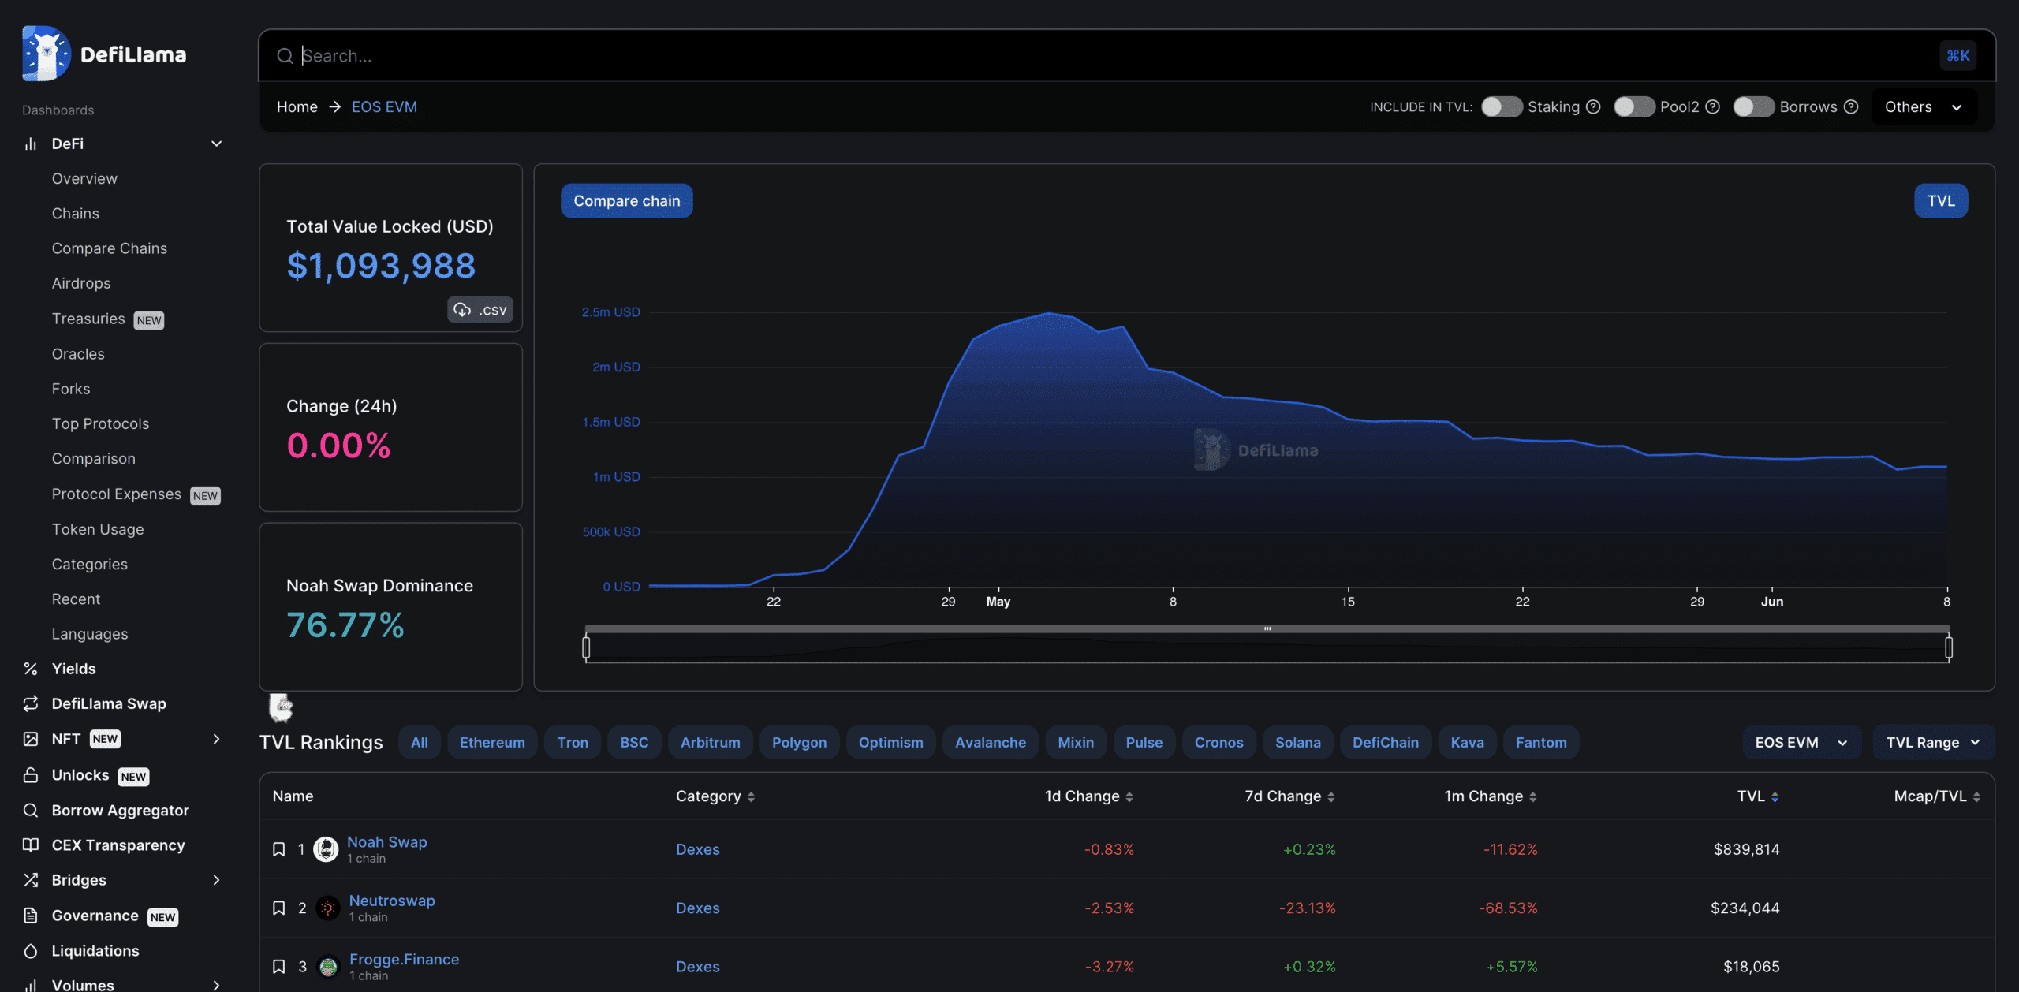Turn on the Borrows toggle
Screen dimensions: 2019x992
tap(1753, 106)
